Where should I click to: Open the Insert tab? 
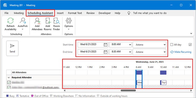coord(60,13)
